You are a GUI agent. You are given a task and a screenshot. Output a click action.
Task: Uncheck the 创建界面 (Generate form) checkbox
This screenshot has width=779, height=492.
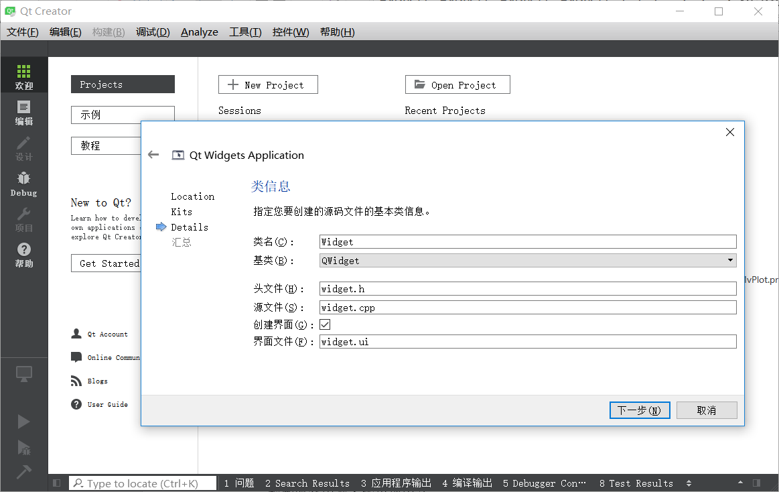[325, 324]
